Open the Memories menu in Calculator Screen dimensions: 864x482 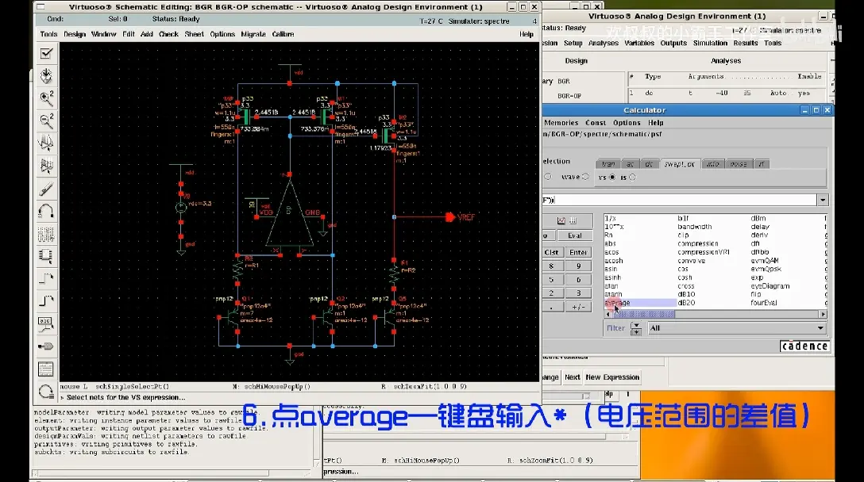(561, 123)
